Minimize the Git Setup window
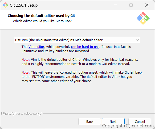Image resolution: width=155 pixels, height=129 pixels. click(116, 5)
